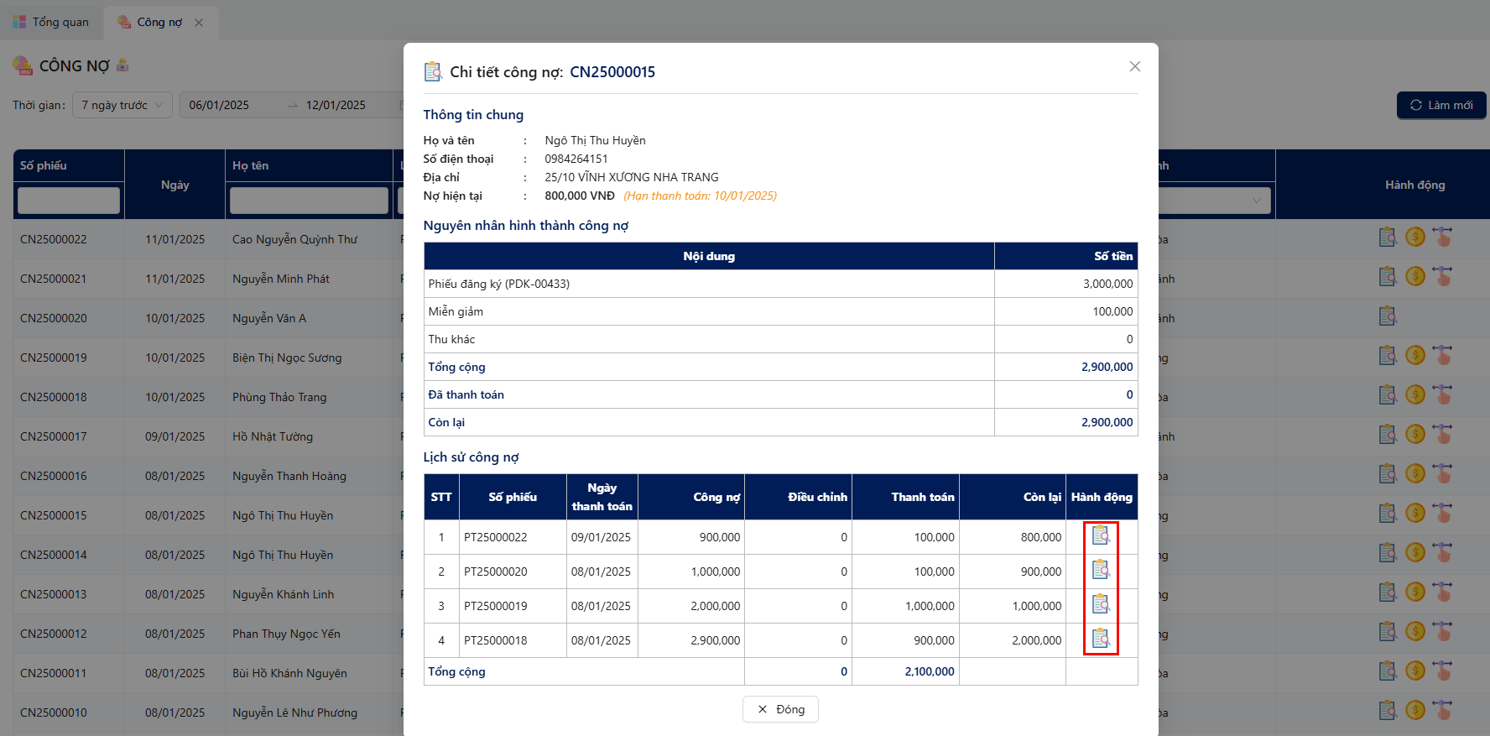Click customer name Bùi Hồ Khánh Nguyên
Image resolution: width=1490 pixels, height=736 pixels.
[289, 673]
